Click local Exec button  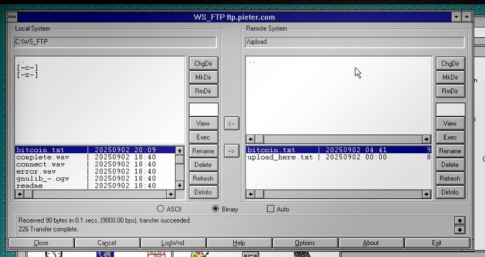click(x=203, y=137)
